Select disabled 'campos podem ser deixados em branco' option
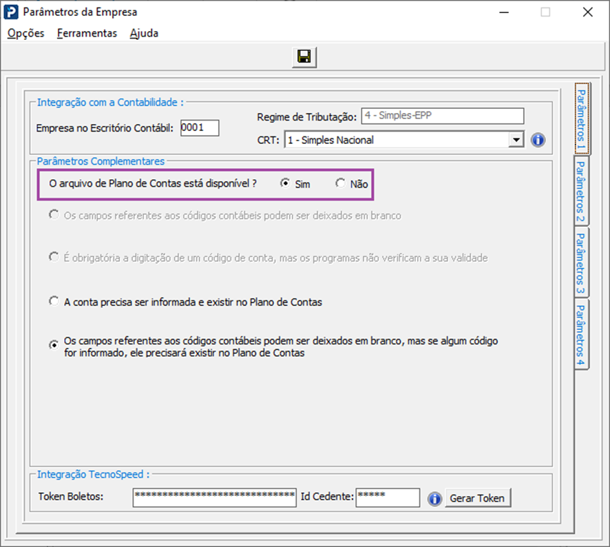 coord(54,214)
